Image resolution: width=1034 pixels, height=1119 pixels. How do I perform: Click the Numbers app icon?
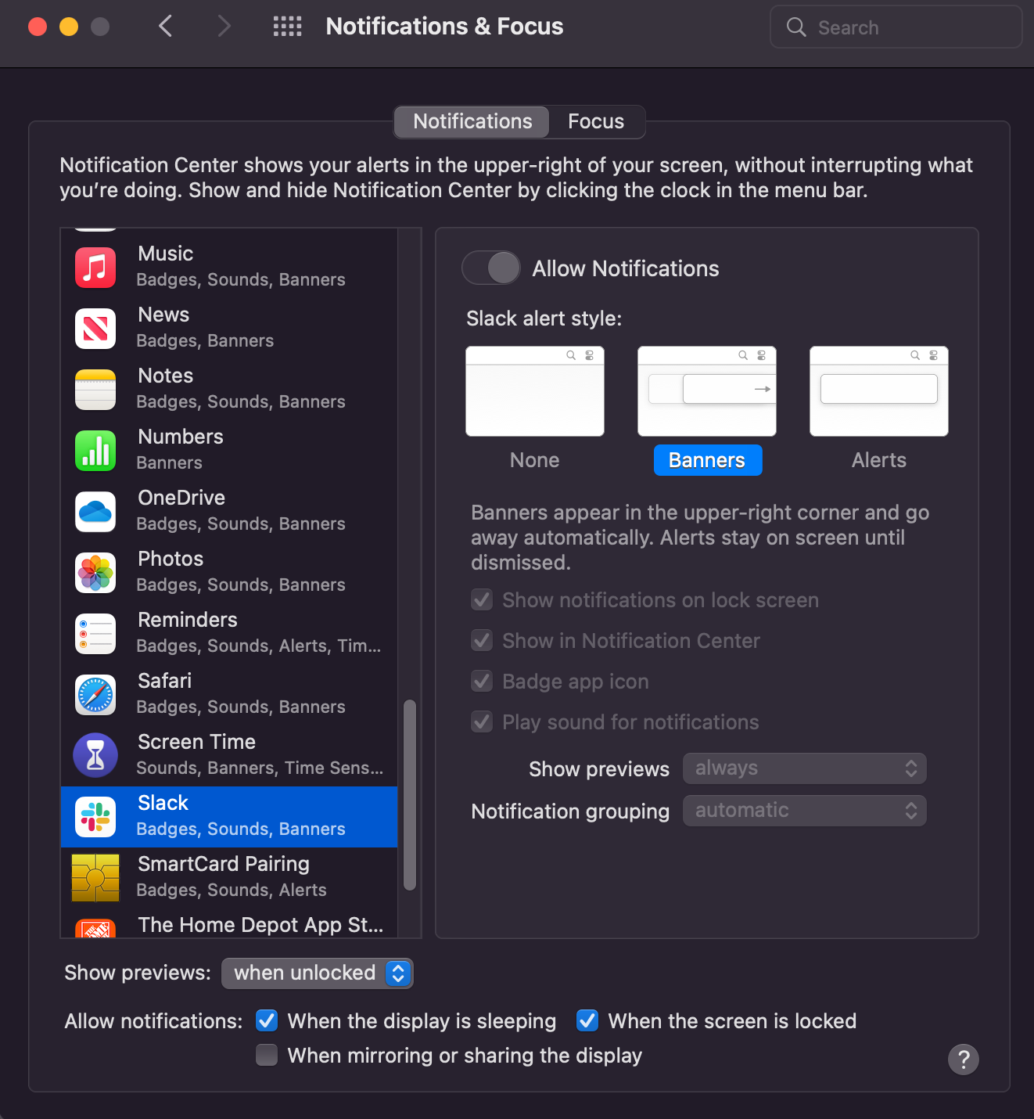(x=95, y=450)
